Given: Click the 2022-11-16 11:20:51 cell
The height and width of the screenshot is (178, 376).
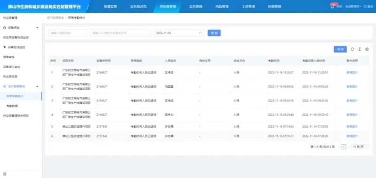Looking at the screenshot, I should pyautogui.click(x=315, y=72).
